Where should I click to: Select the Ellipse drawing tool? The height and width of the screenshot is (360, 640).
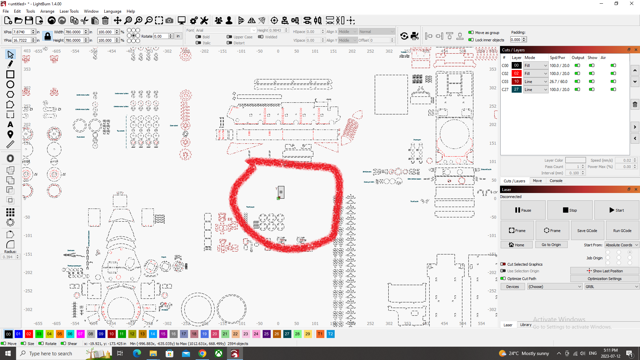click(10, 84)
